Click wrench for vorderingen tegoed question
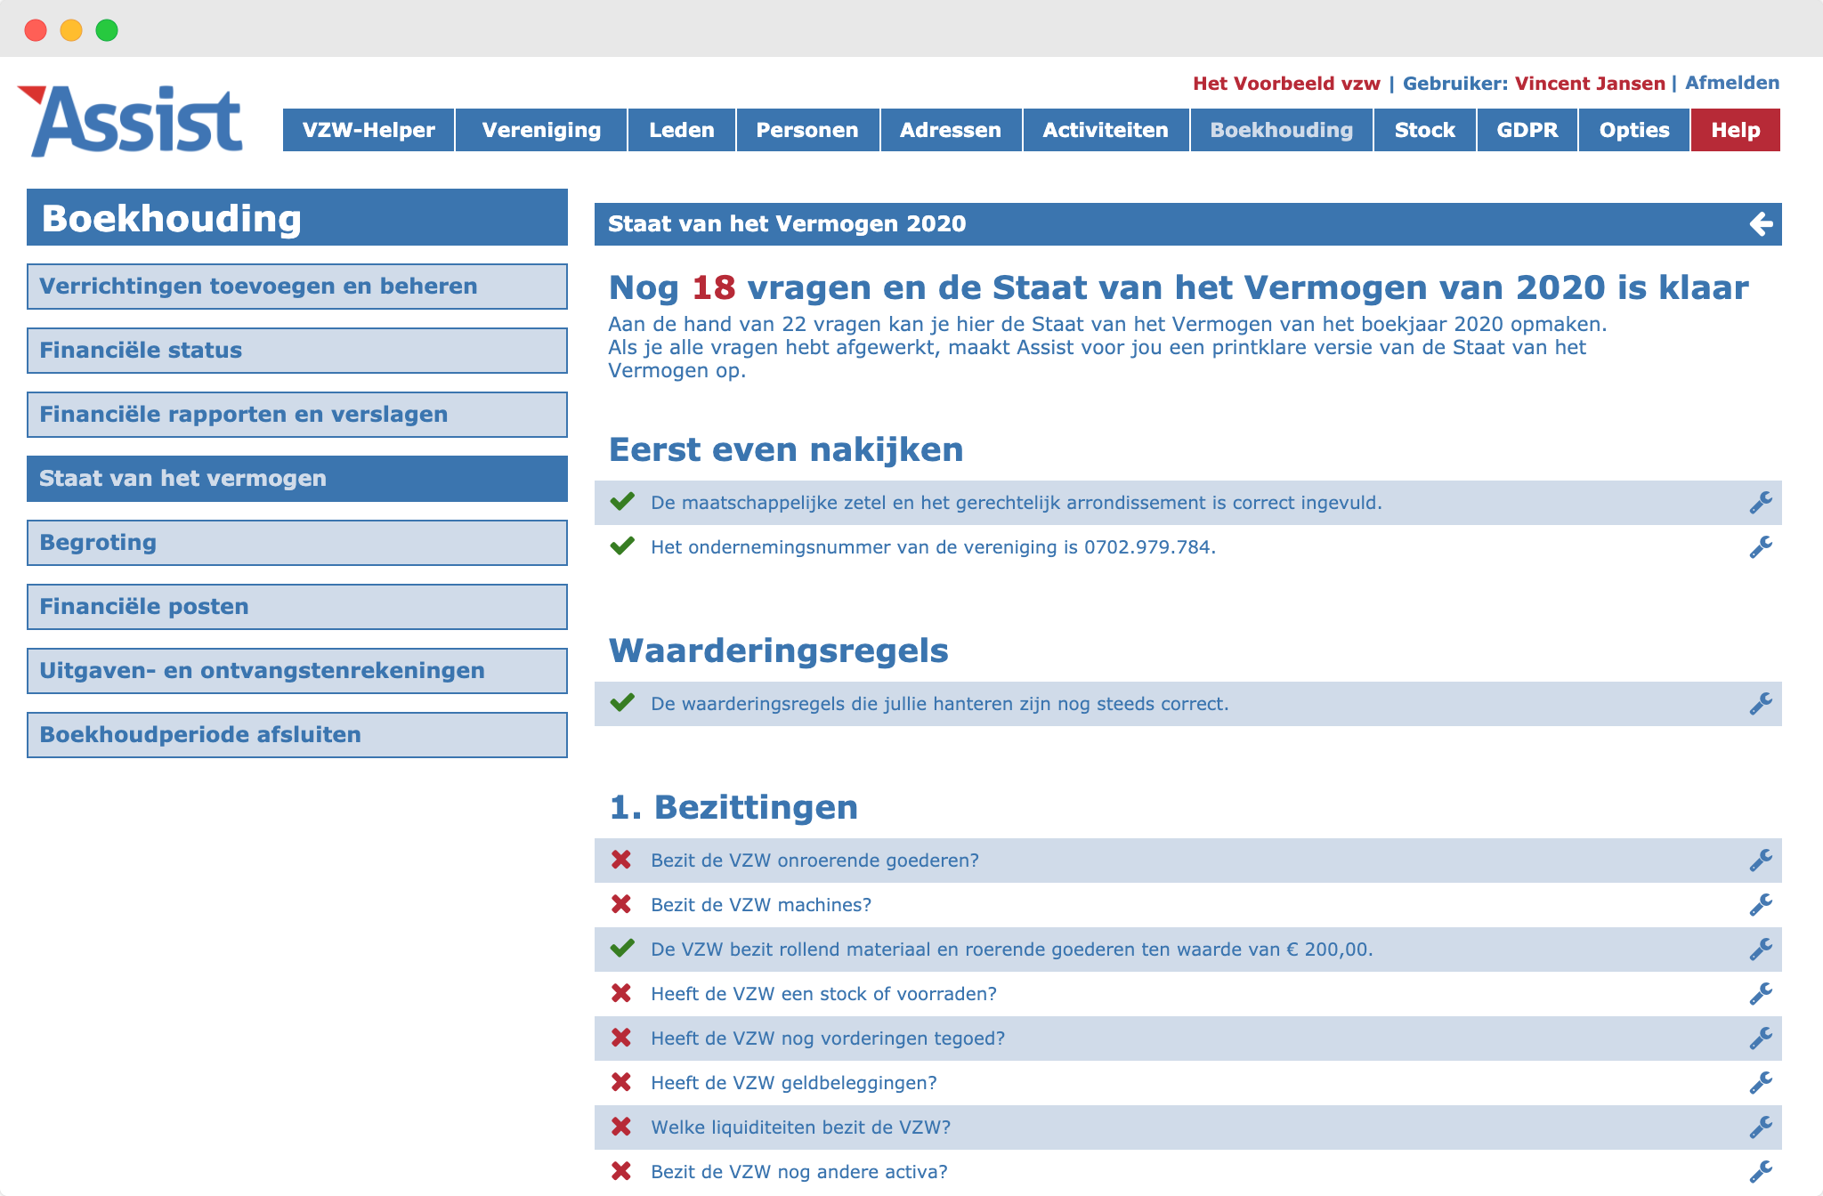This screenshot has height=1196, width=1823. [x=1761, y=1038]
